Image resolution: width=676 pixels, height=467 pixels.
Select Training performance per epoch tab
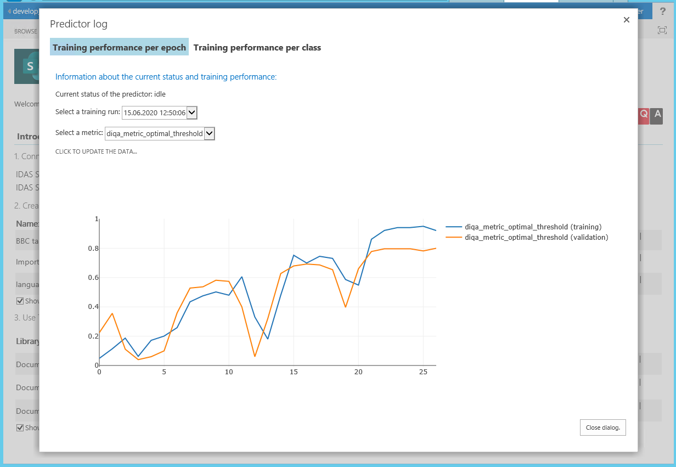(x=119, y=48)
